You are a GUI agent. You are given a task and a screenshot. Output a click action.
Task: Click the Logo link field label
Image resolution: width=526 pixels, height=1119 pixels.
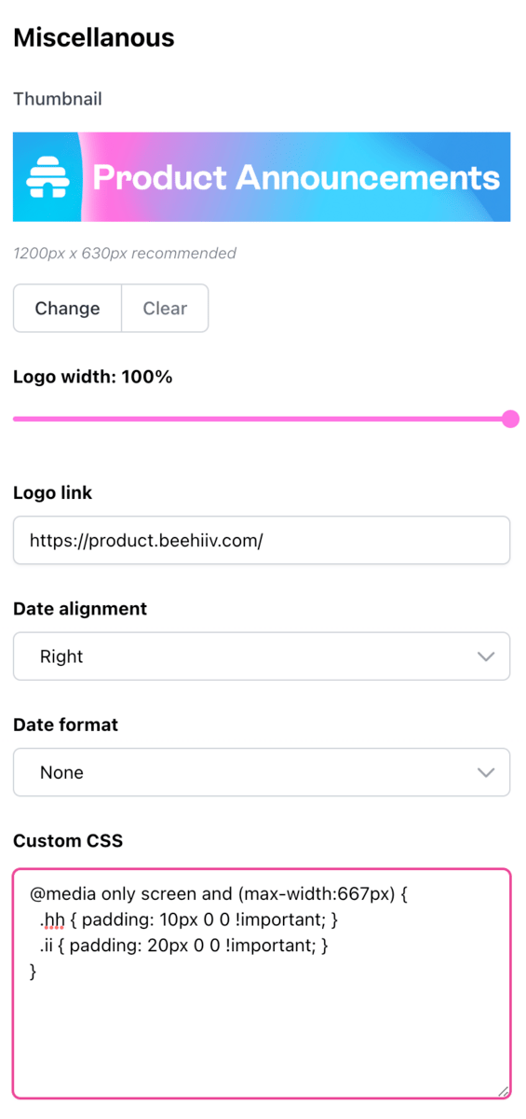(x=53, y=493)
